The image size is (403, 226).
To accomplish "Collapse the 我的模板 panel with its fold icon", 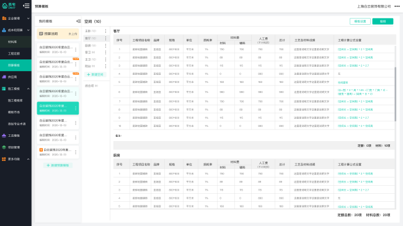I will pos(79,21).
